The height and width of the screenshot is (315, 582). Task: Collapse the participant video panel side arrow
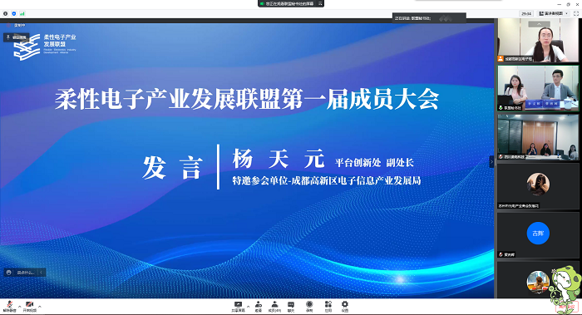tap(492, 161)
